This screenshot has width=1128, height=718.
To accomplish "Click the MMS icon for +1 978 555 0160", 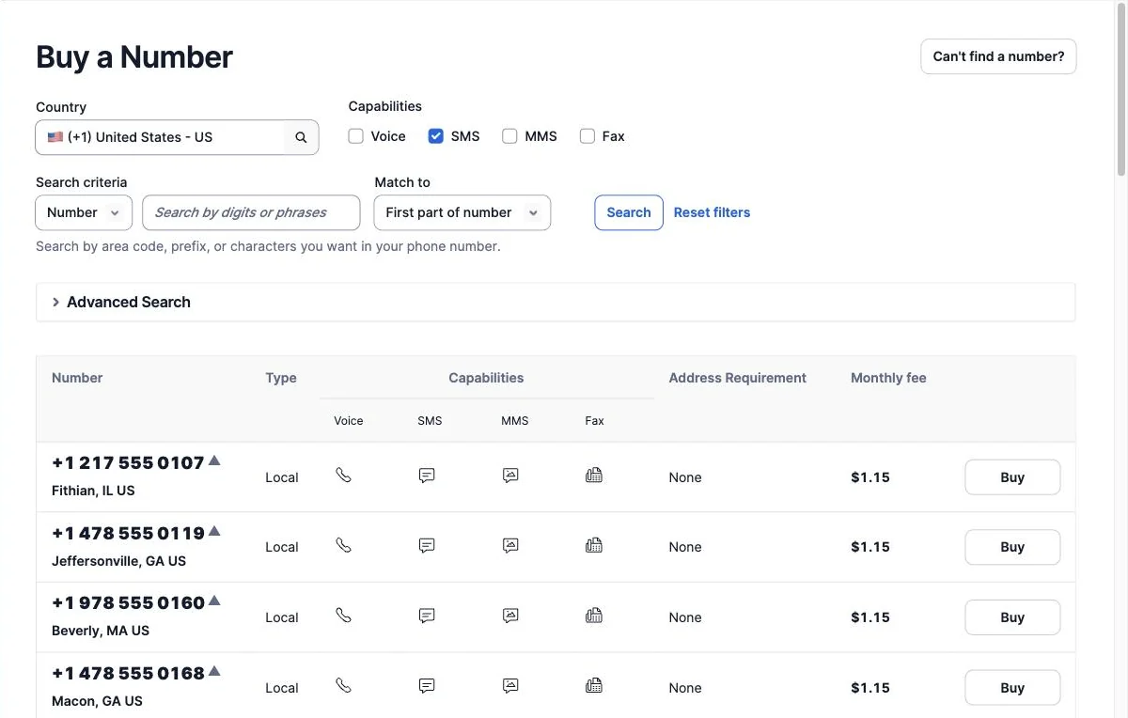I will 510,616.
